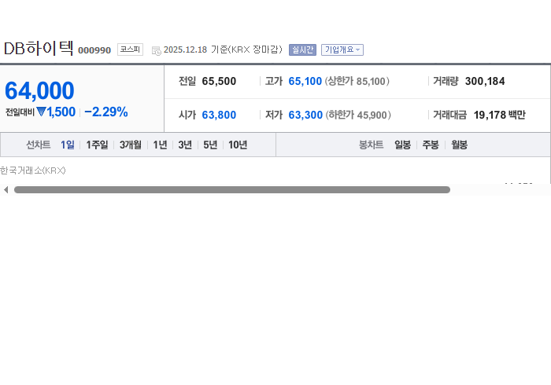Select the 1주일 line chart tab
The image size is (551, 385).
pyautogui.click(x=97, y=145)
